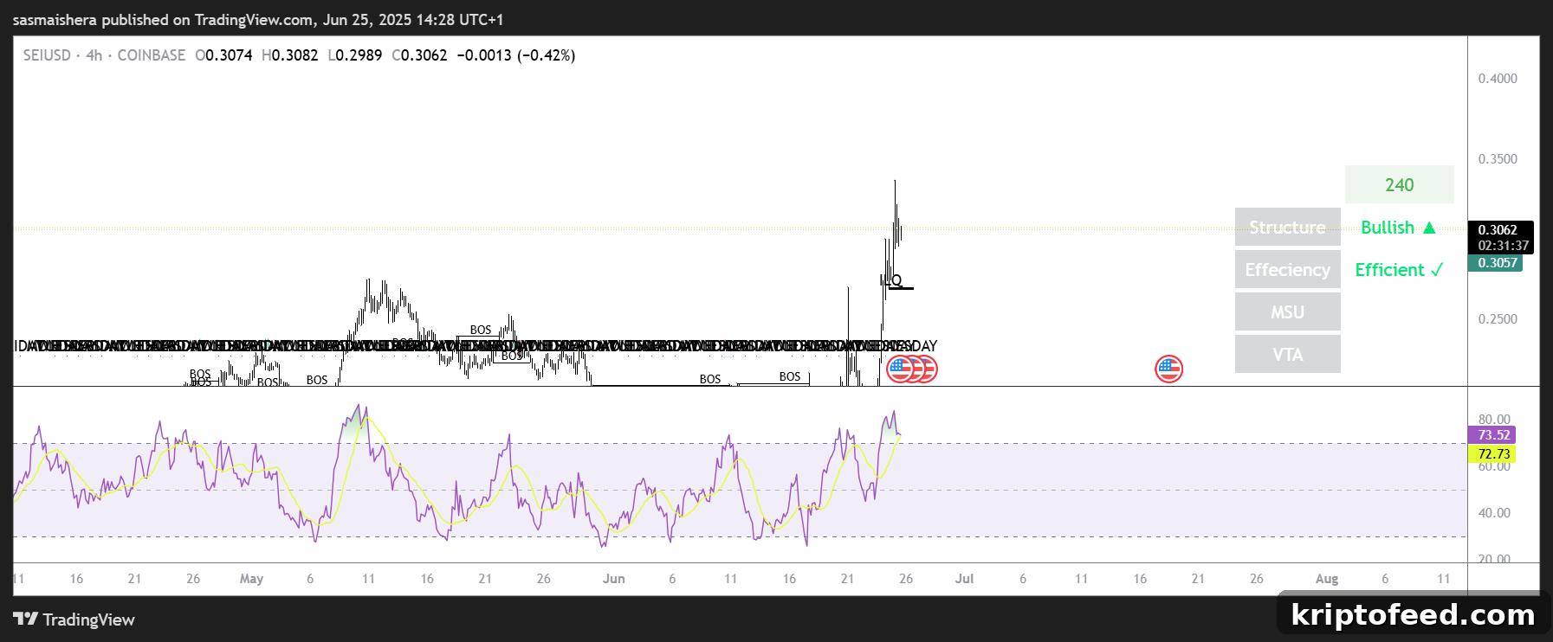Click the green 240 timeframe cell
The image size is (1553, 642).
click(1399, 185)
